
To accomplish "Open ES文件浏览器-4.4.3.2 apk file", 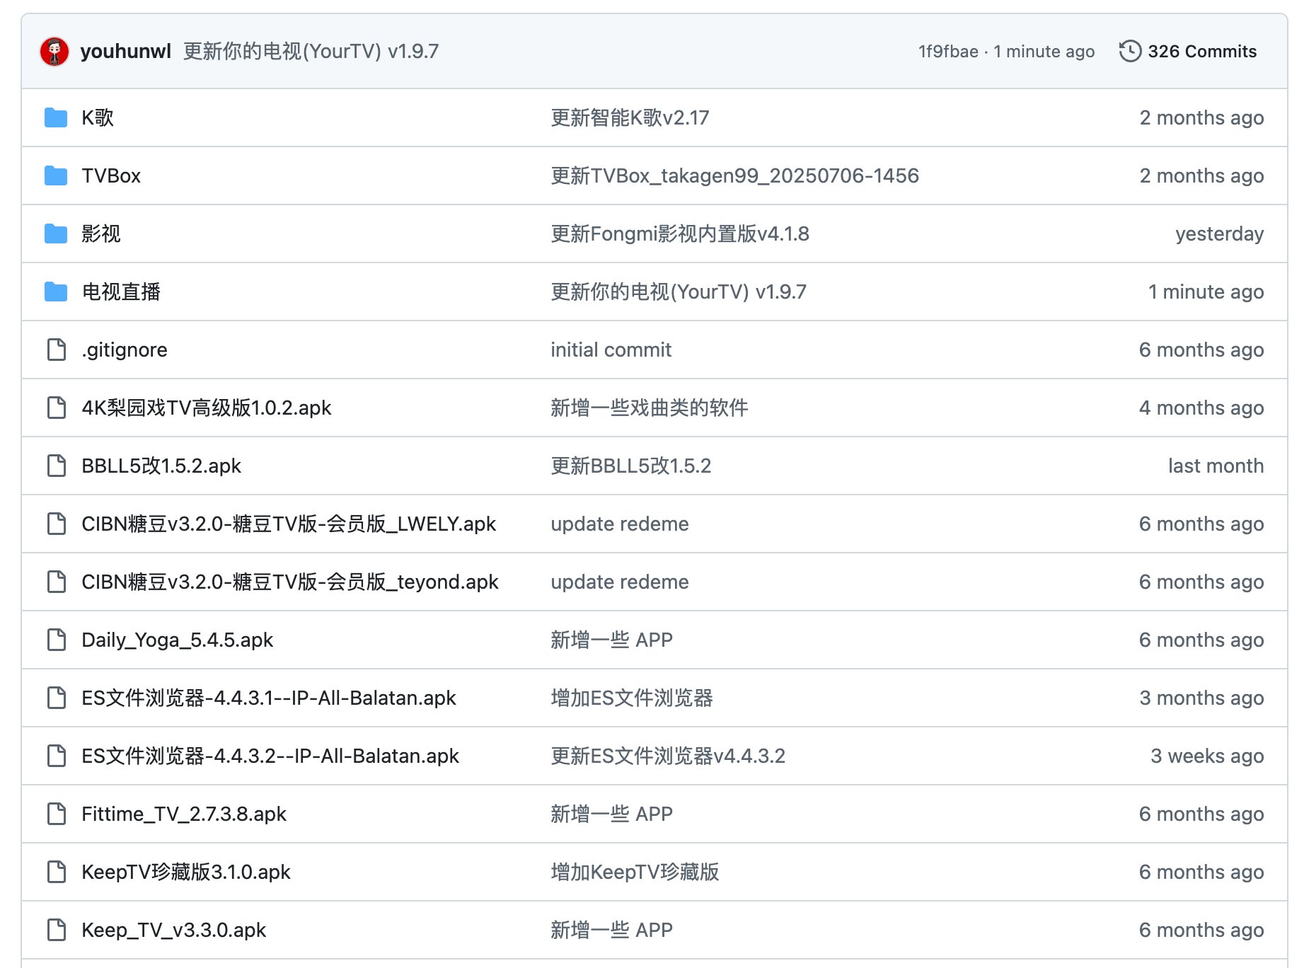I will coord(270,756).
